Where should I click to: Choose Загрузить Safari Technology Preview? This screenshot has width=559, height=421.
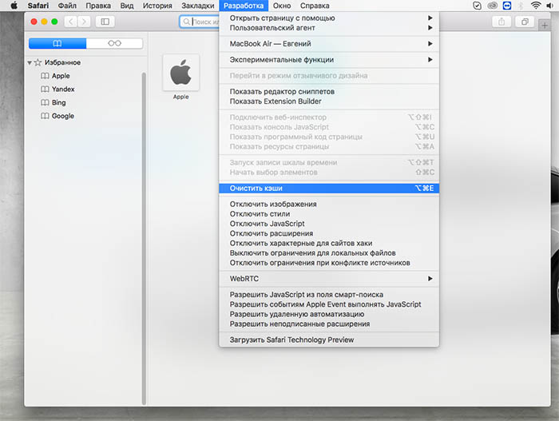point(329,340)
